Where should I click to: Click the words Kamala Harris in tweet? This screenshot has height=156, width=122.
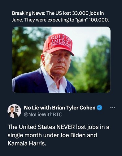27,144
